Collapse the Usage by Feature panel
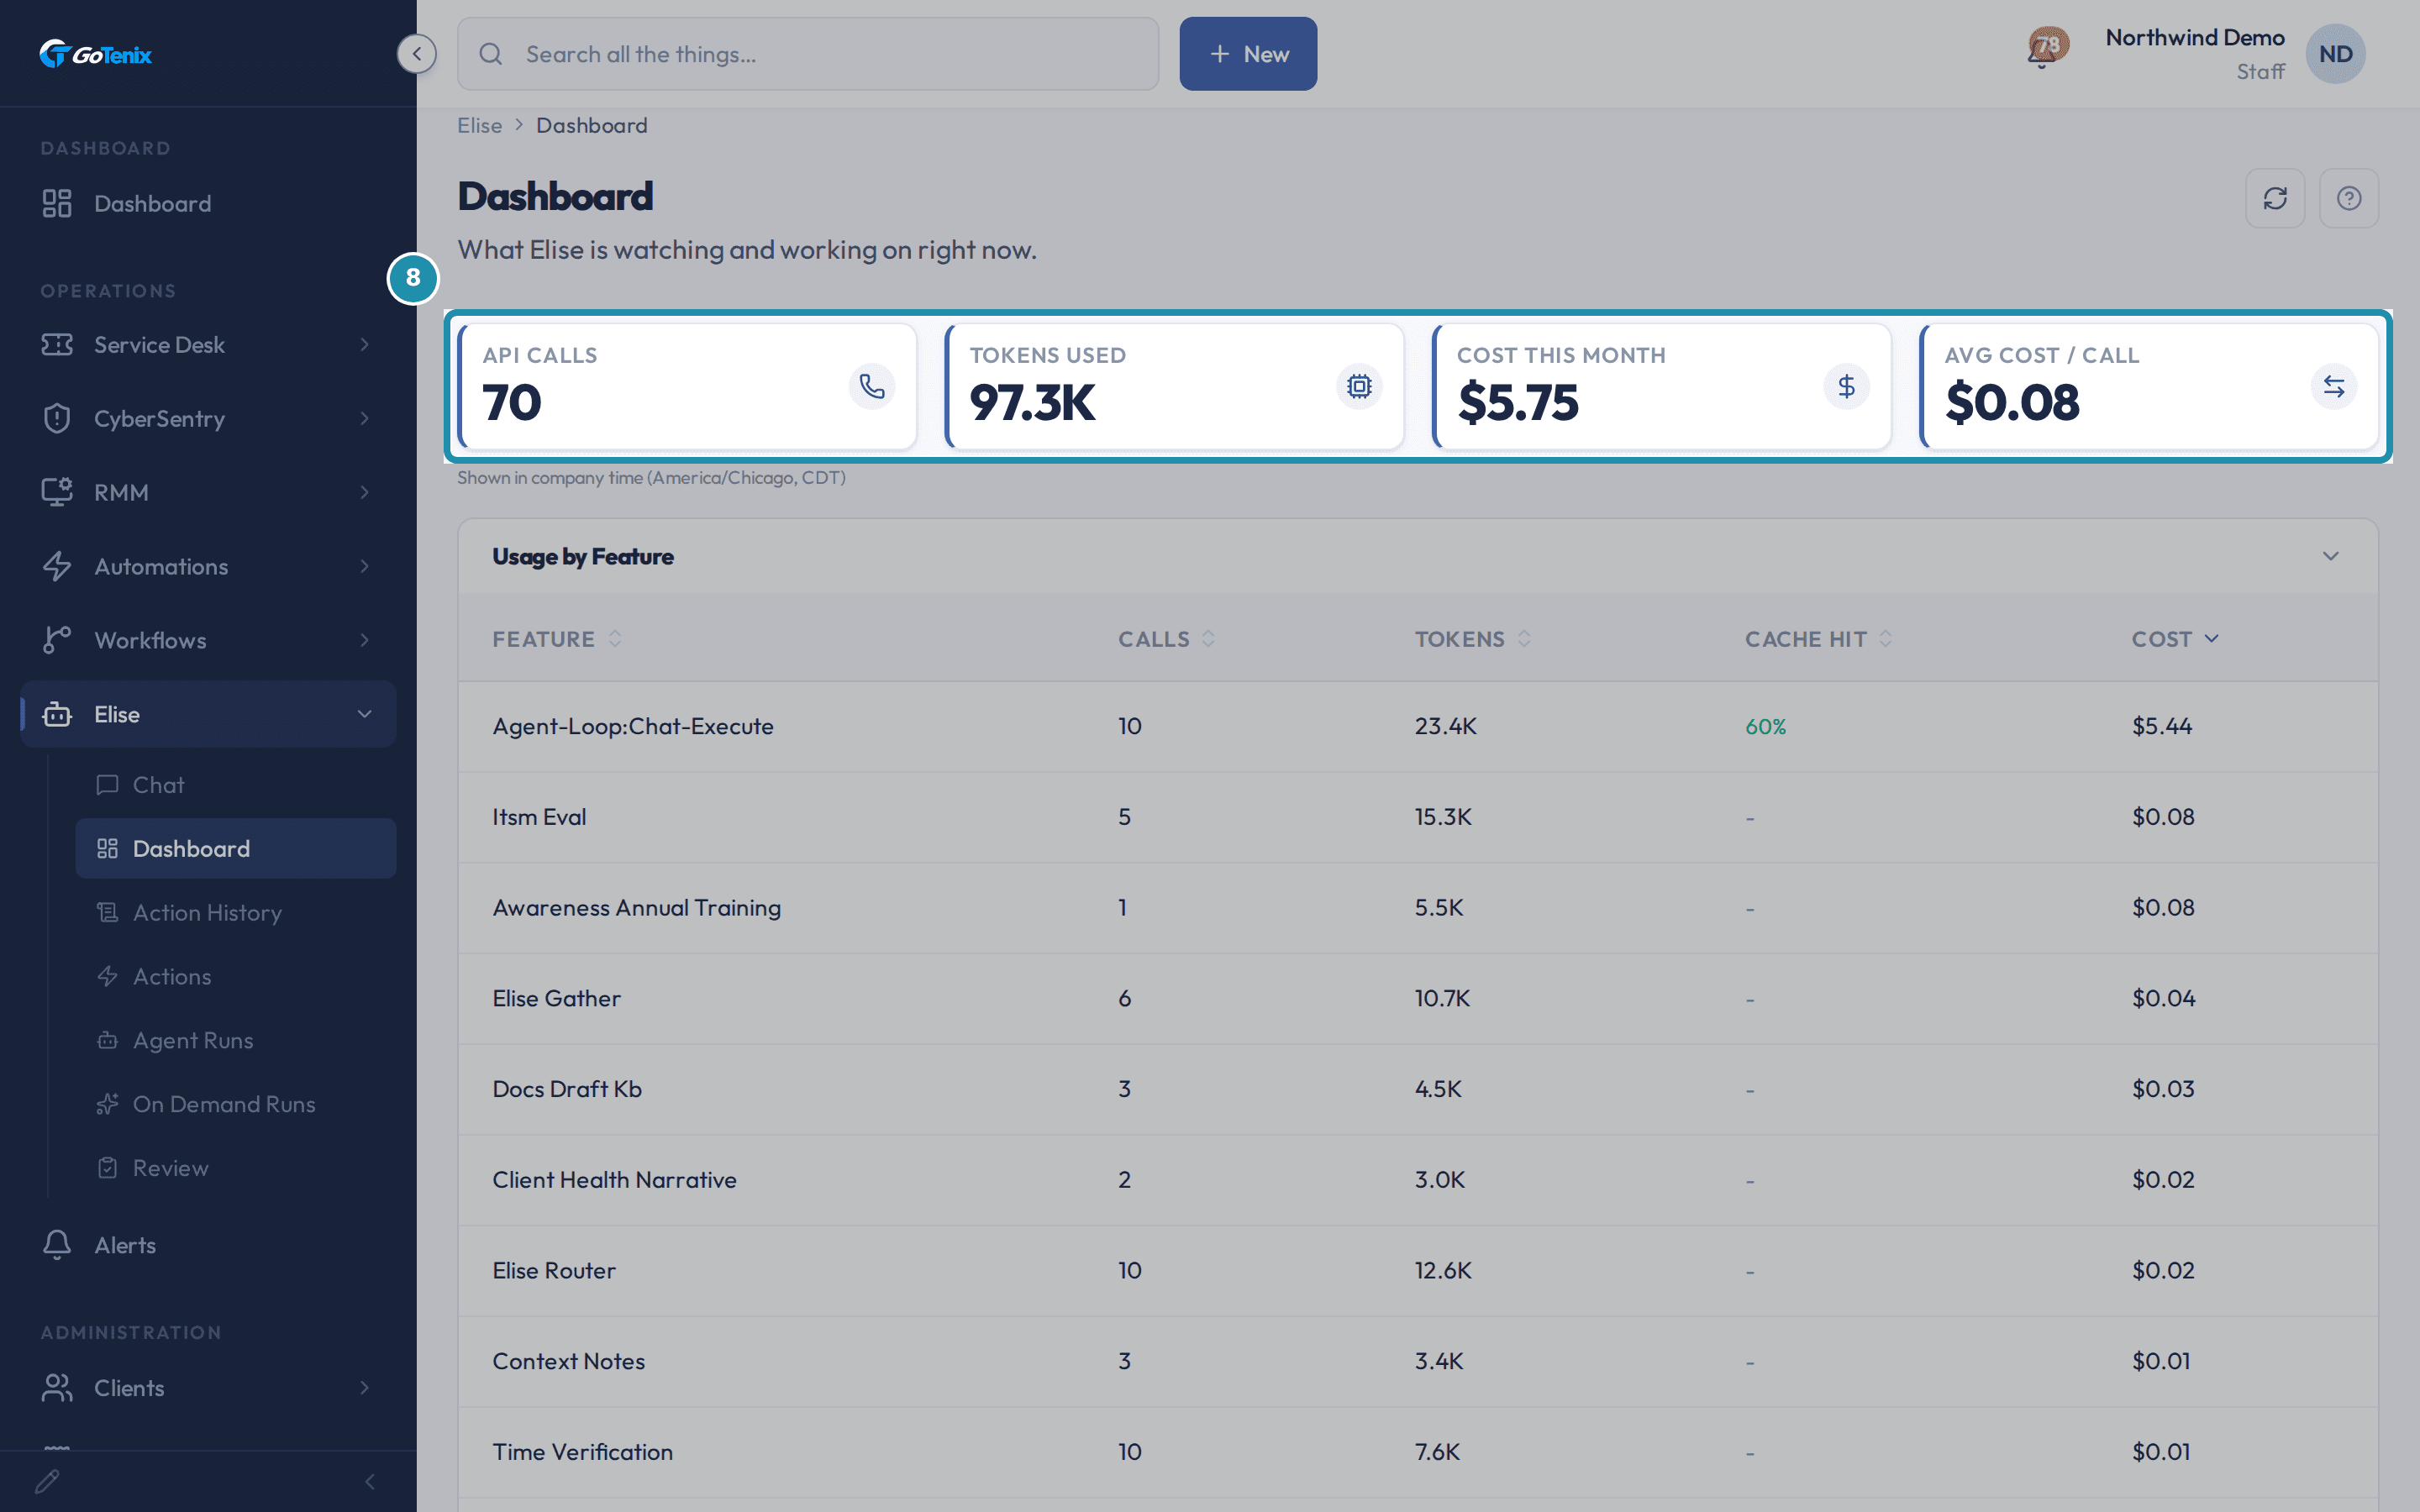Image resolution: width=2420 pixels, height=1512 pixels. pos(2330,556)
